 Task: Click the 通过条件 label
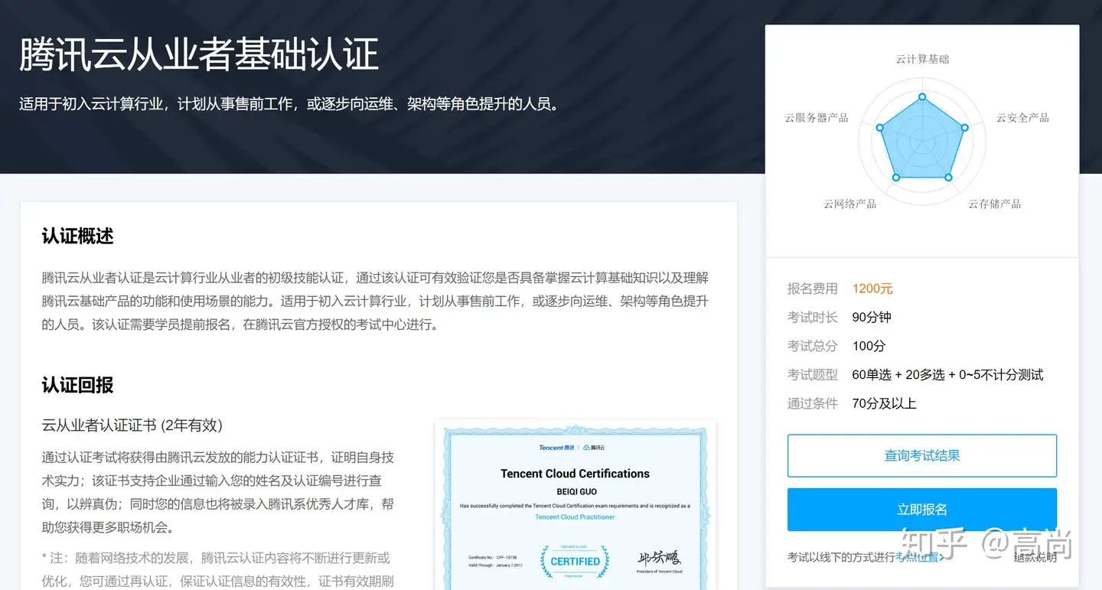813,403
